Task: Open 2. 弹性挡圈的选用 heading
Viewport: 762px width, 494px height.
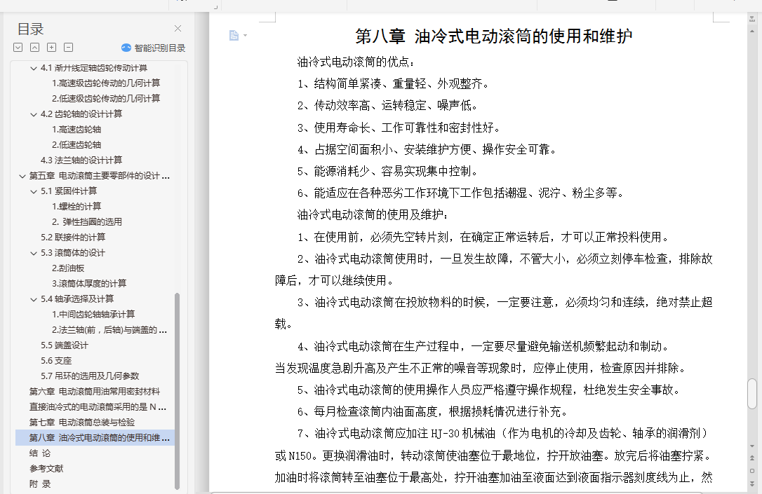Action: coord(86,221)
